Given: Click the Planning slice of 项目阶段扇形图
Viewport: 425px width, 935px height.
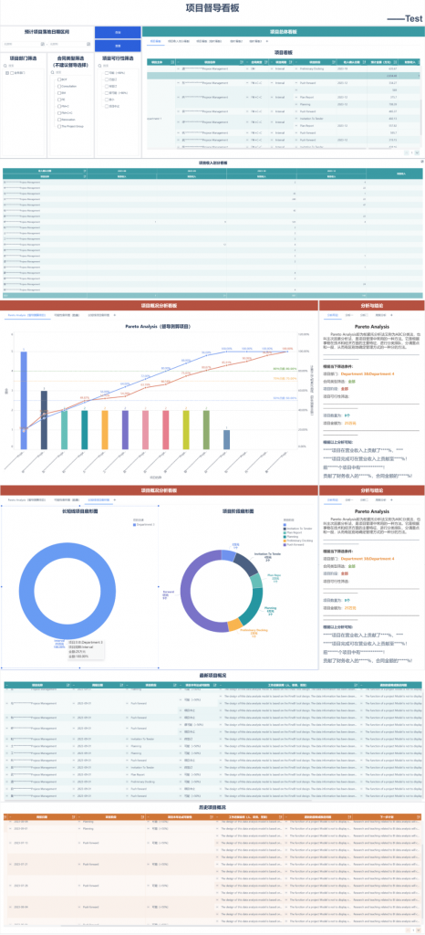Looking at the screenshot, I should (x=257, y=603).
